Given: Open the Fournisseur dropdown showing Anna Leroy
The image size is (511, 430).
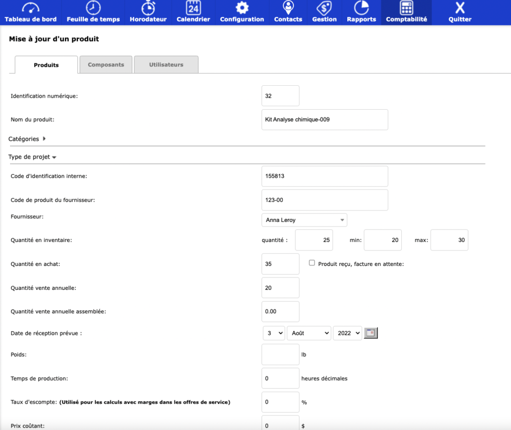Looking at the screenshot, I should click(304, 220).
